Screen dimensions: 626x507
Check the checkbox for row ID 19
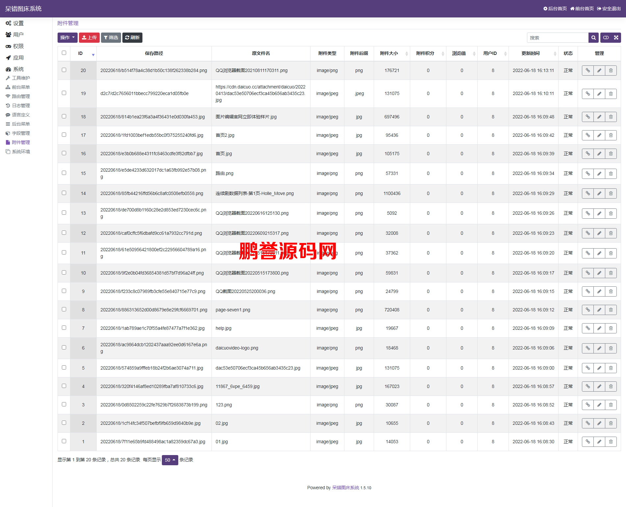point(64,93)
